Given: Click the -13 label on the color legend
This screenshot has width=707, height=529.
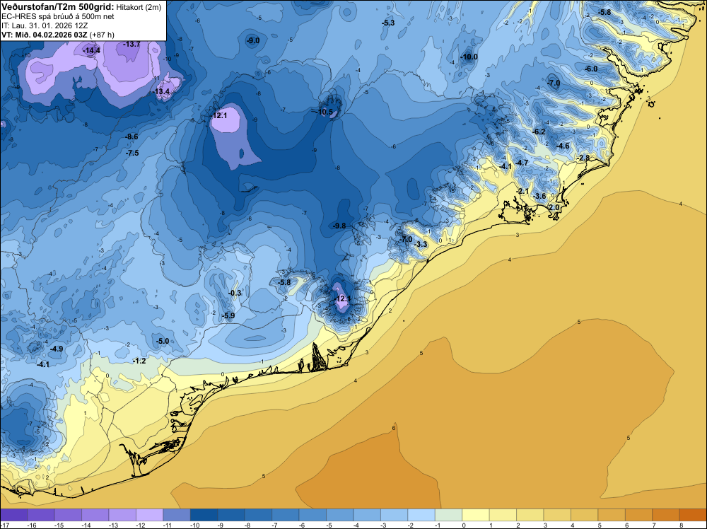Looking at the screenshot, I should [x=113, y=525].
